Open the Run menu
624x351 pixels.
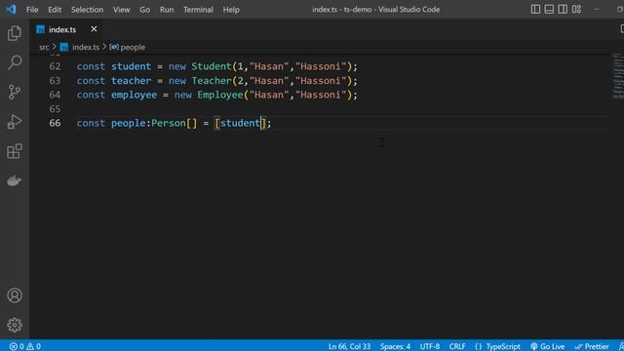click(x=167, y=10)
